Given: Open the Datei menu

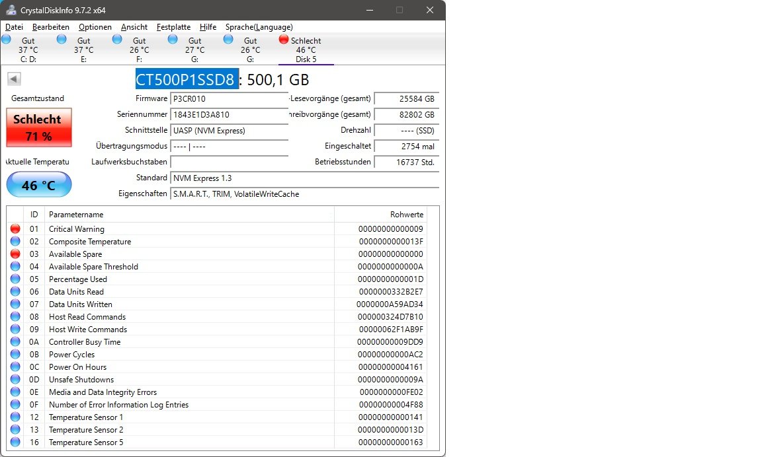Looking at the screenshot, I should (14, 27).
